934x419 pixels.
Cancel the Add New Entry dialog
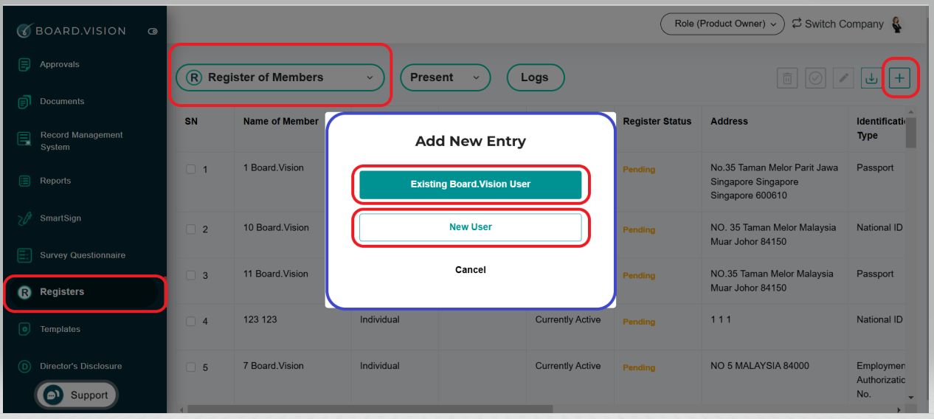471,270
